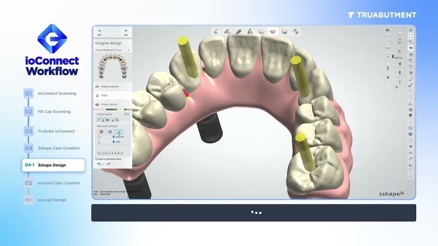Click the fit-to-view arrows icon
This screenshot has height=246, width=438.
[411, 36]
